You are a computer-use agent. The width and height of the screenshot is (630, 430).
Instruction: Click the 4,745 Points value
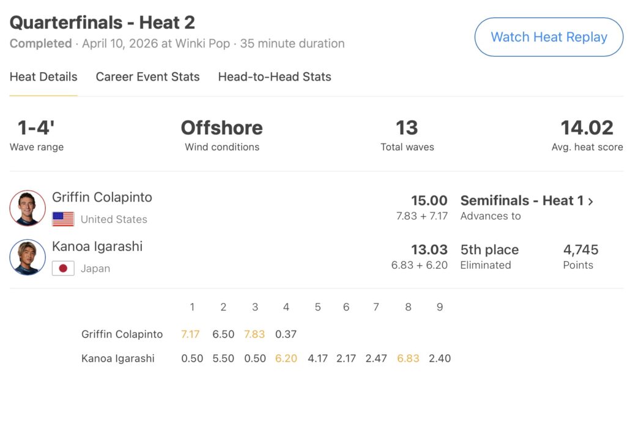click(580, 250)
